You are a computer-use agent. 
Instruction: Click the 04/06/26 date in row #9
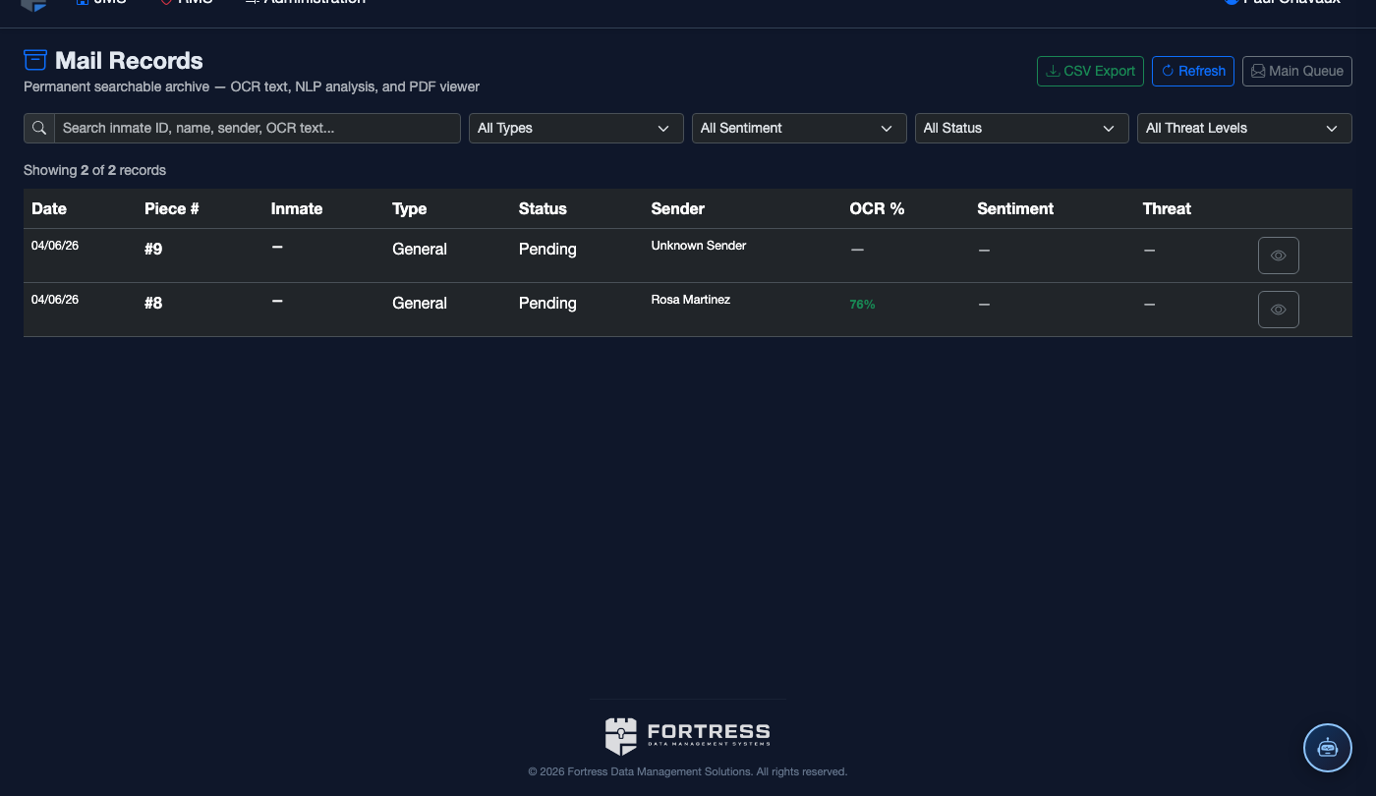pos(55,246)
